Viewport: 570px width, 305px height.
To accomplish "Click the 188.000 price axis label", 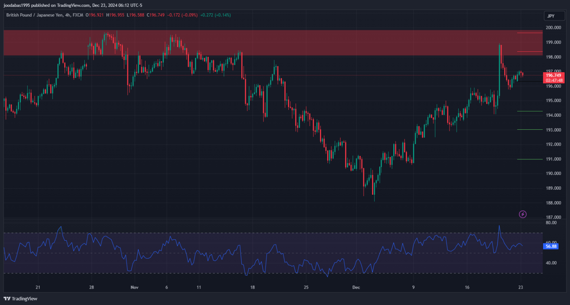I will (554, 203).
